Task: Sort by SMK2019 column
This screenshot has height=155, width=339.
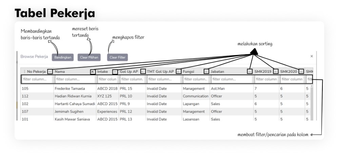Action: [276, 72]
